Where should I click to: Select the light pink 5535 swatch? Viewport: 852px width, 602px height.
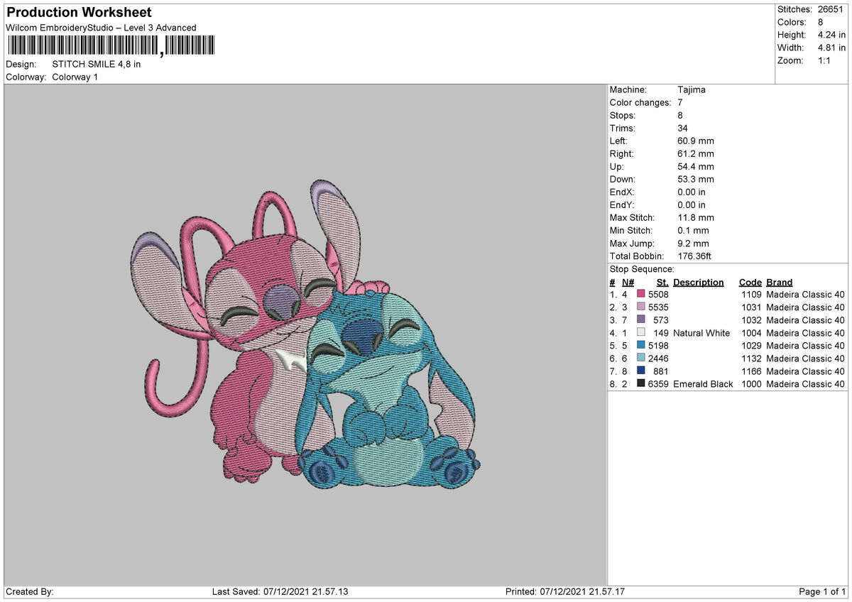pos(642,307)
